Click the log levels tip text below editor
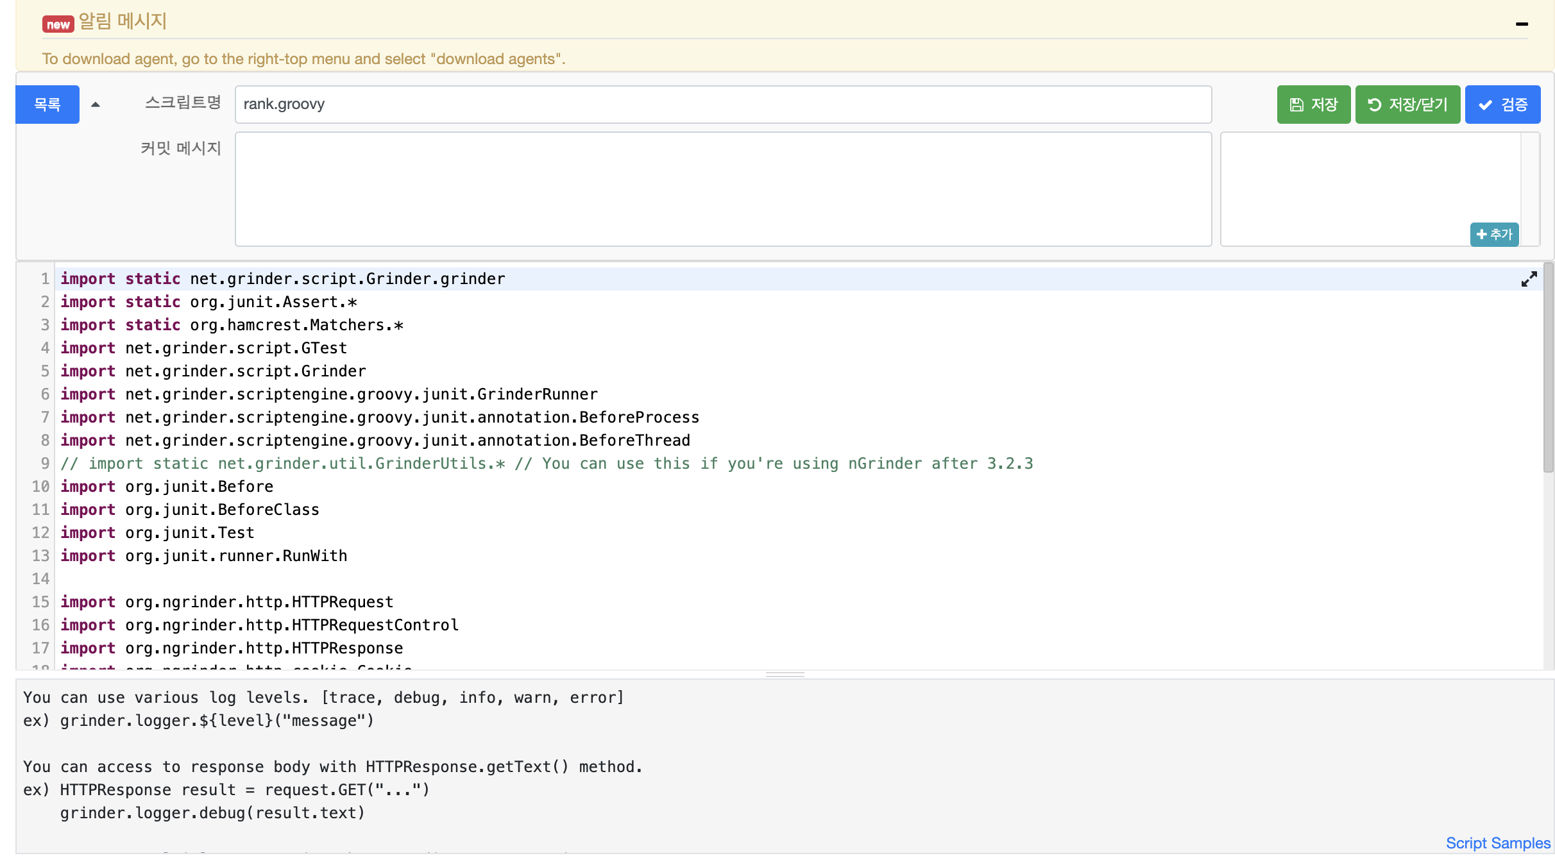 point(323,698)
